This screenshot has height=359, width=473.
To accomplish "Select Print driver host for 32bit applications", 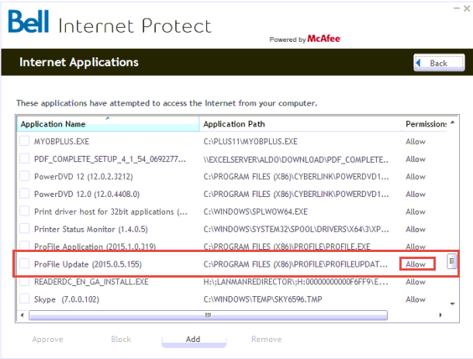I will pos(111,212).
